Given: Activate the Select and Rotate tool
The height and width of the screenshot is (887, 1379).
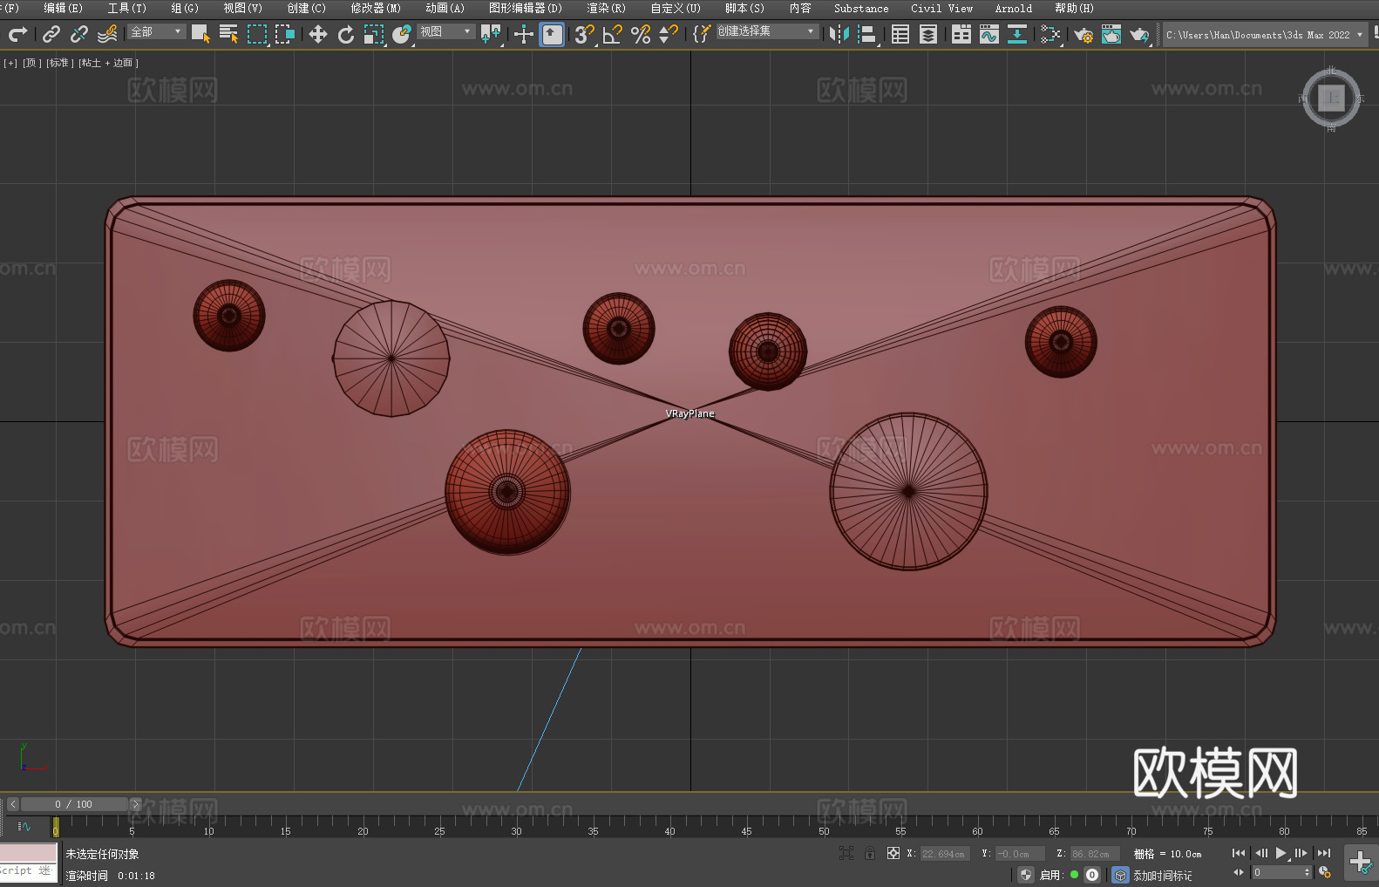Looking at the screenshot, I should [346, 34].
